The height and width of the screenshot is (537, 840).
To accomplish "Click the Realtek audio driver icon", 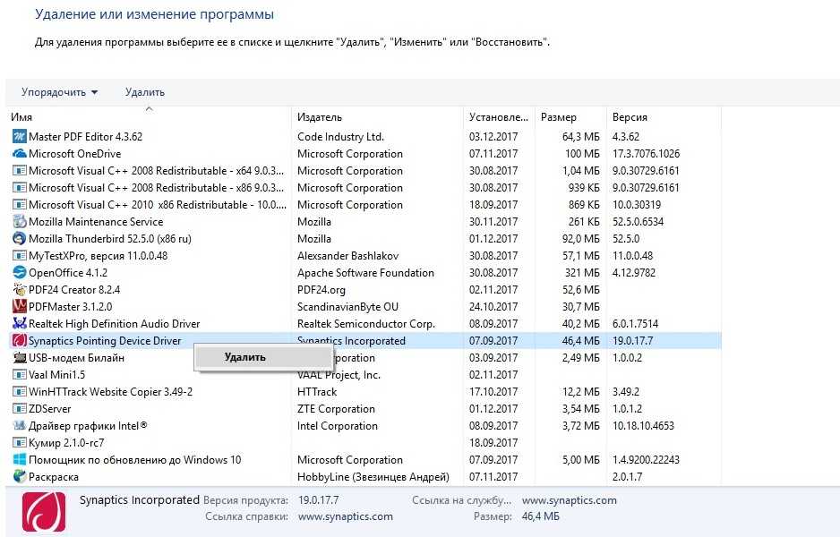I will pos(19,324).
